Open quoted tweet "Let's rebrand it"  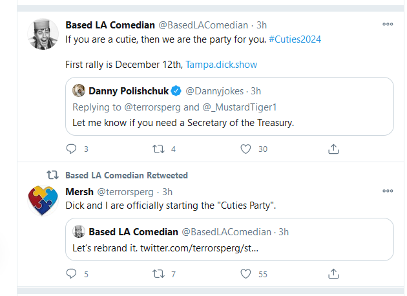point(229,239)
